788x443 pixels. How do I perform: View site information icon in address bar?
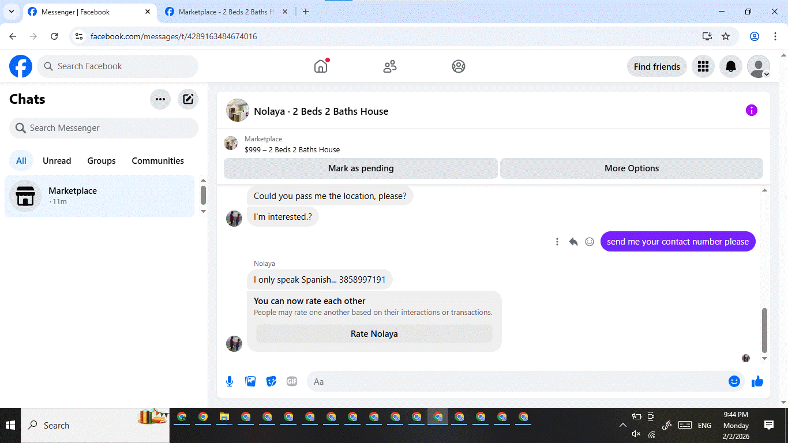click(x=80, y=36)
